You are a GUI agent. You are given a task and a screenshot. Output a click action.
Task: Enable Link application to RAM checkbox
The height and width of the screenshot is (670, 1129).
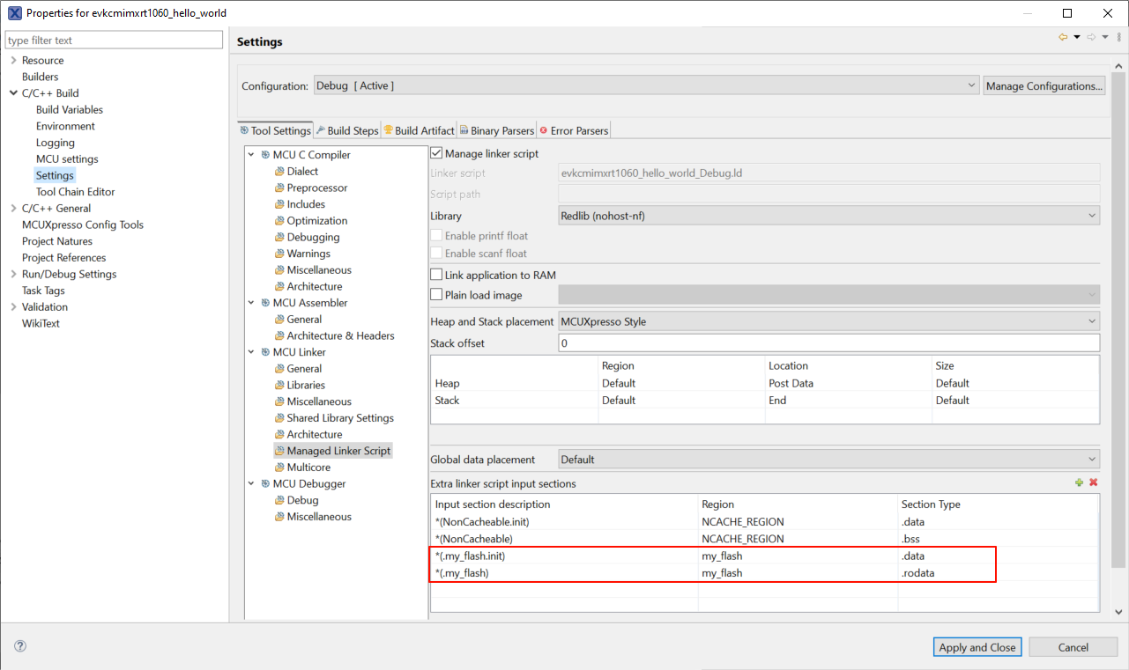point(436,275)
